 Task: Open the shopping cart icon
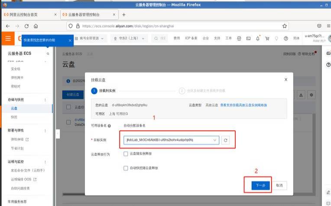[267, 38]
